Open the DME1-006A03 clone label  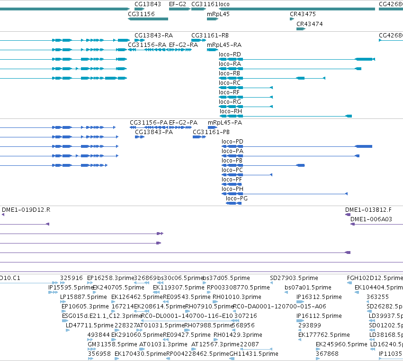coord(371,219)
